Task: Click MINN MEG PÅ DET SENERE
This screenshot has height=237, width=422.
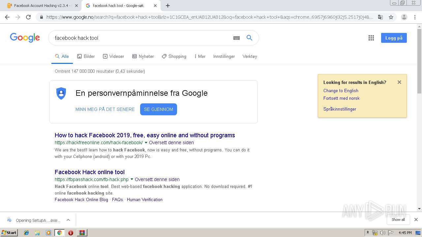Action: 105,109
